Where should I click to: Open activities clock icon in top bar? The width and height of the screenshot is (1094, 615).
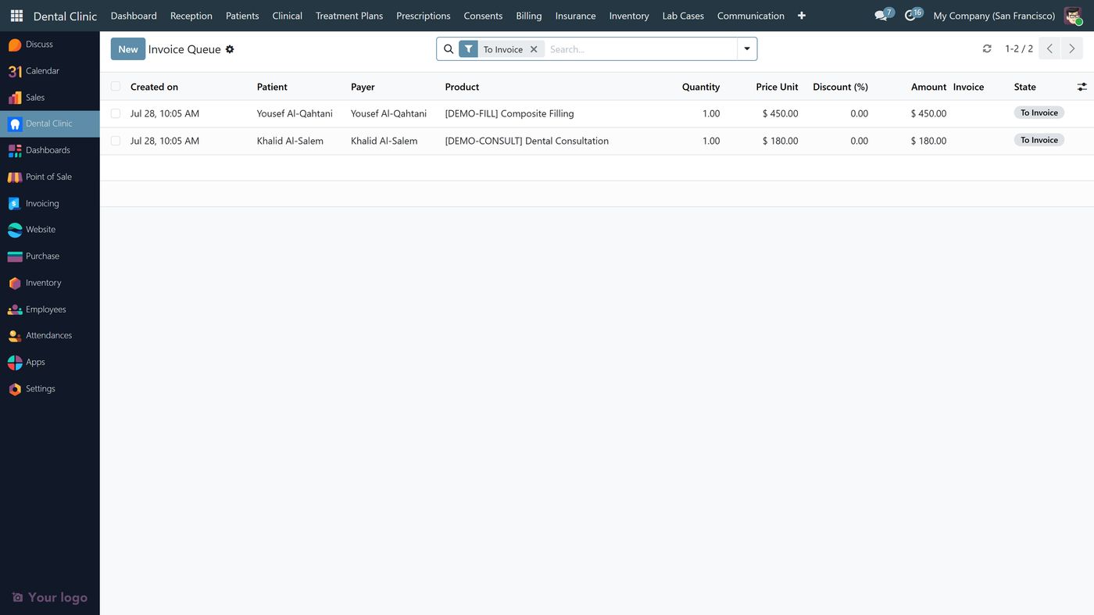(912, 16)
